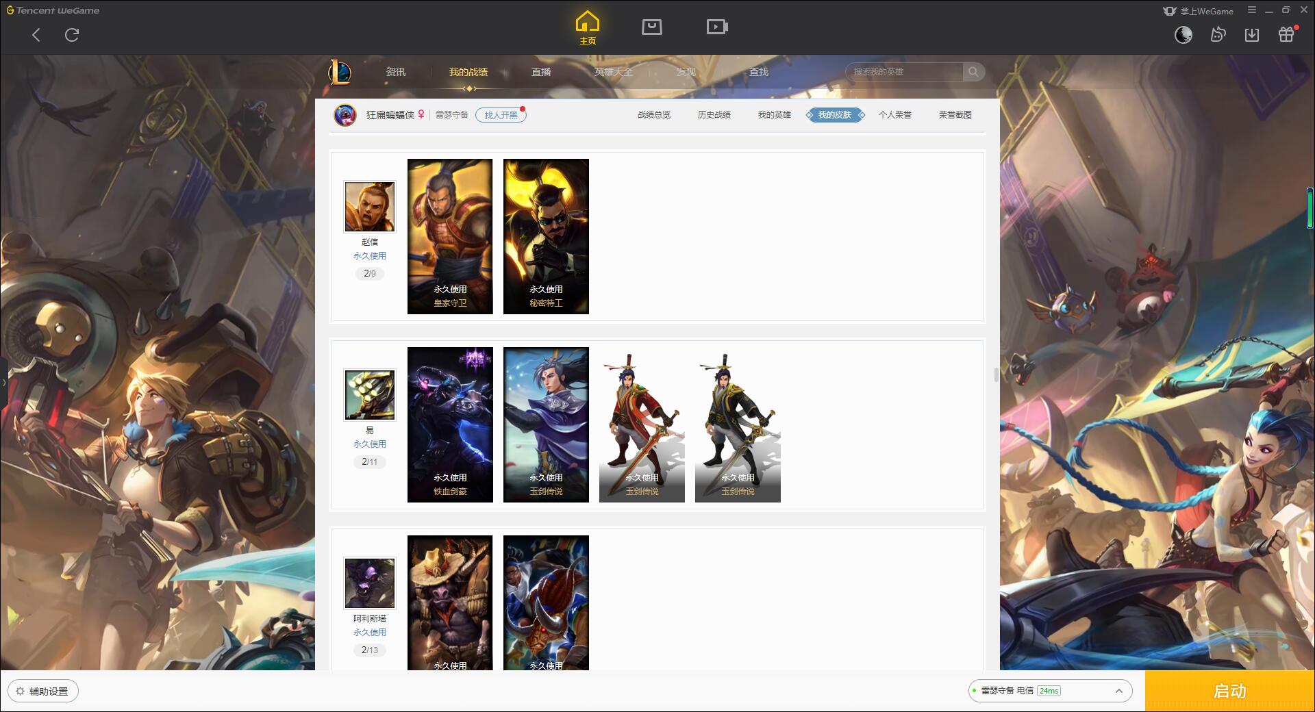The height and width of the screenshot is (712, 1315).
Task: Select the 我的皮肤 sub-tab
Action: pos(835,115)
